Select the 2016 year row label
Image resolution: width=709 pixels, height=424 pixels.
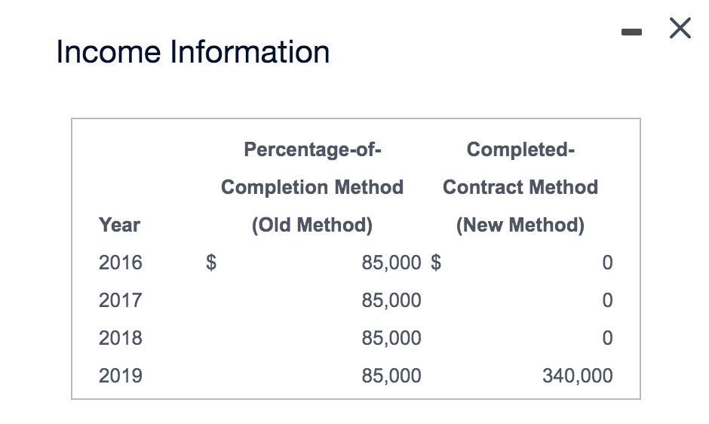click(121, 263)
